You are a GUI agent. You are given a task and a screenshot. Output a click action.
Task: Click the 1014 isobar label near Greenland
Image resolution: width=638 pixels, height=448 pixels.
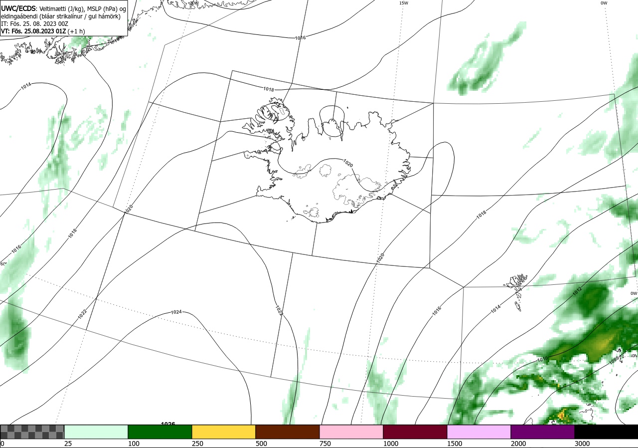click(x=26, y=86)
